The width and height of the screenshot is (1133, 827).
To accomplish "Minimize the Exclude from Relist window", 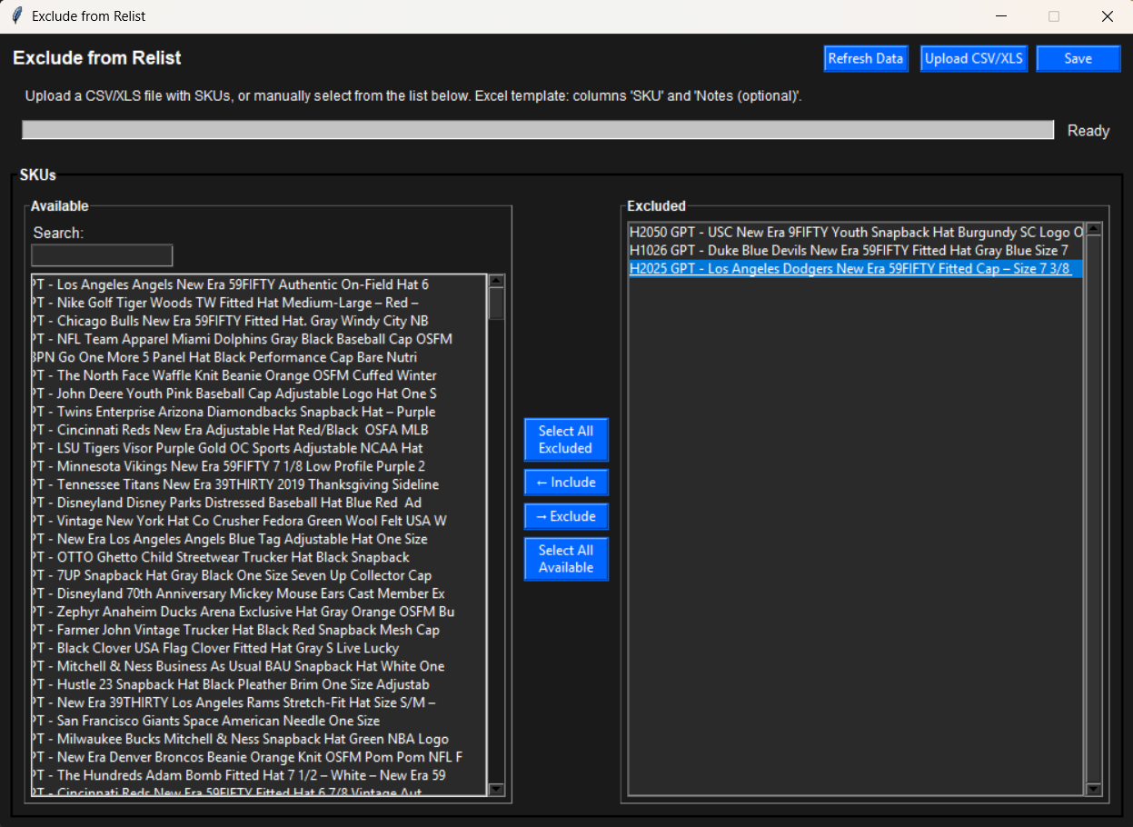I will (x=1001, y=16).
